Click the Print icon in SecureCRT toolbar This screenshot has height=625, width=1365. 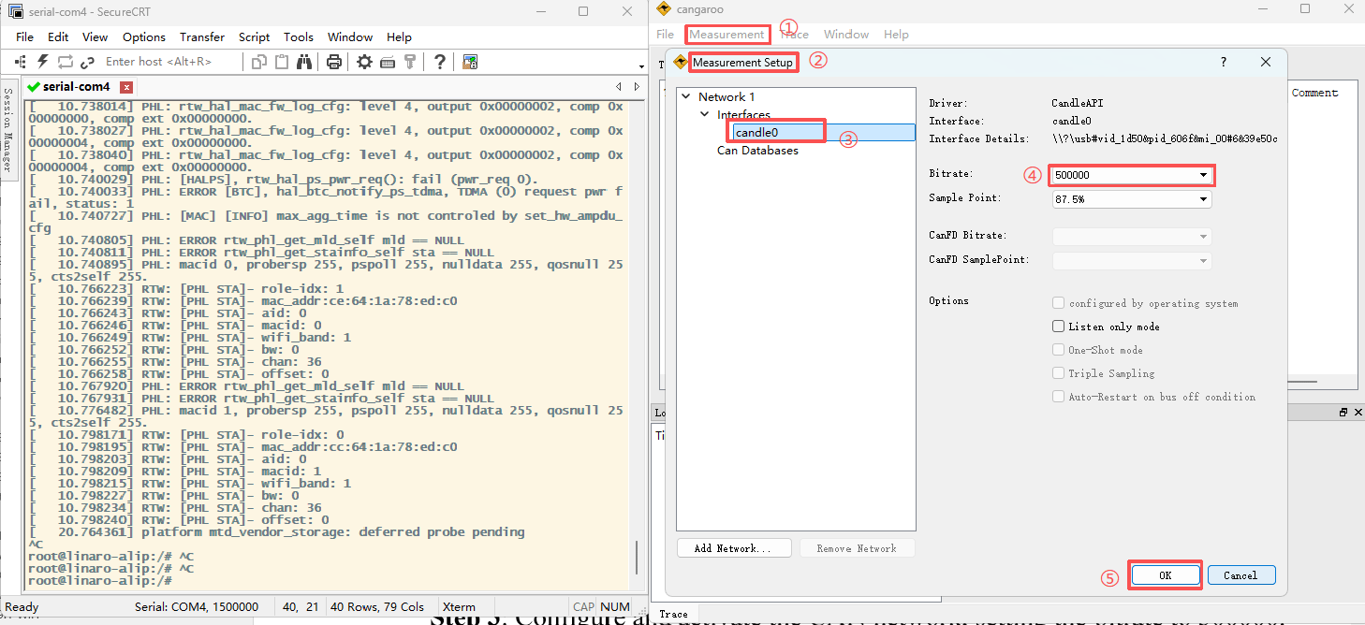pos(333,62)
